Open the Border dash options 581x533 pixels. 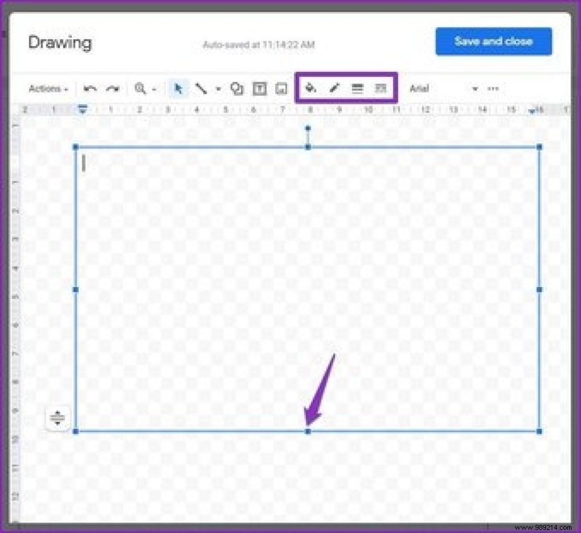[380, 89]
